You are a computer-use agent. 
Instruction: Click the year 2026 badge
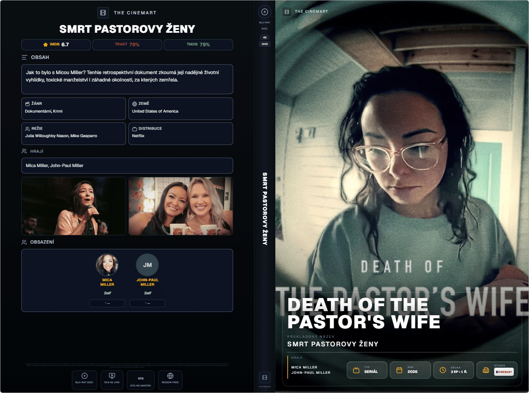(x=410, y=370)
